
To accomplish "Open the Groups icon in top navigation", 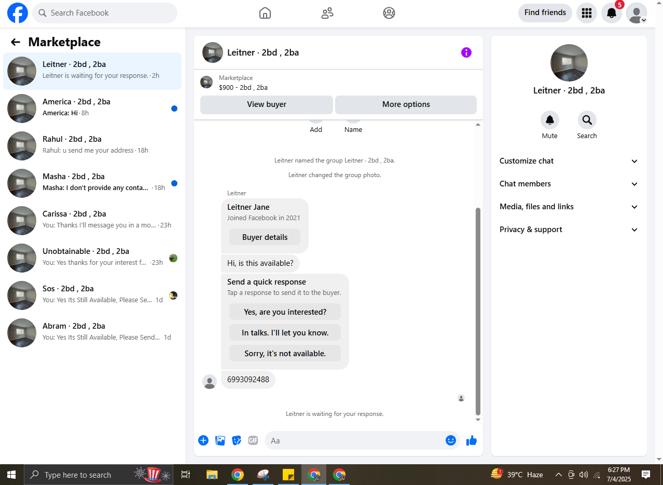I will 389,13.
